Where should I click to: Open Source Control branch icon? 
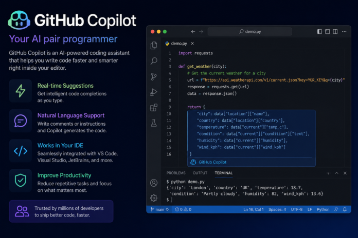pyautogui.click(x=154, y=76)
